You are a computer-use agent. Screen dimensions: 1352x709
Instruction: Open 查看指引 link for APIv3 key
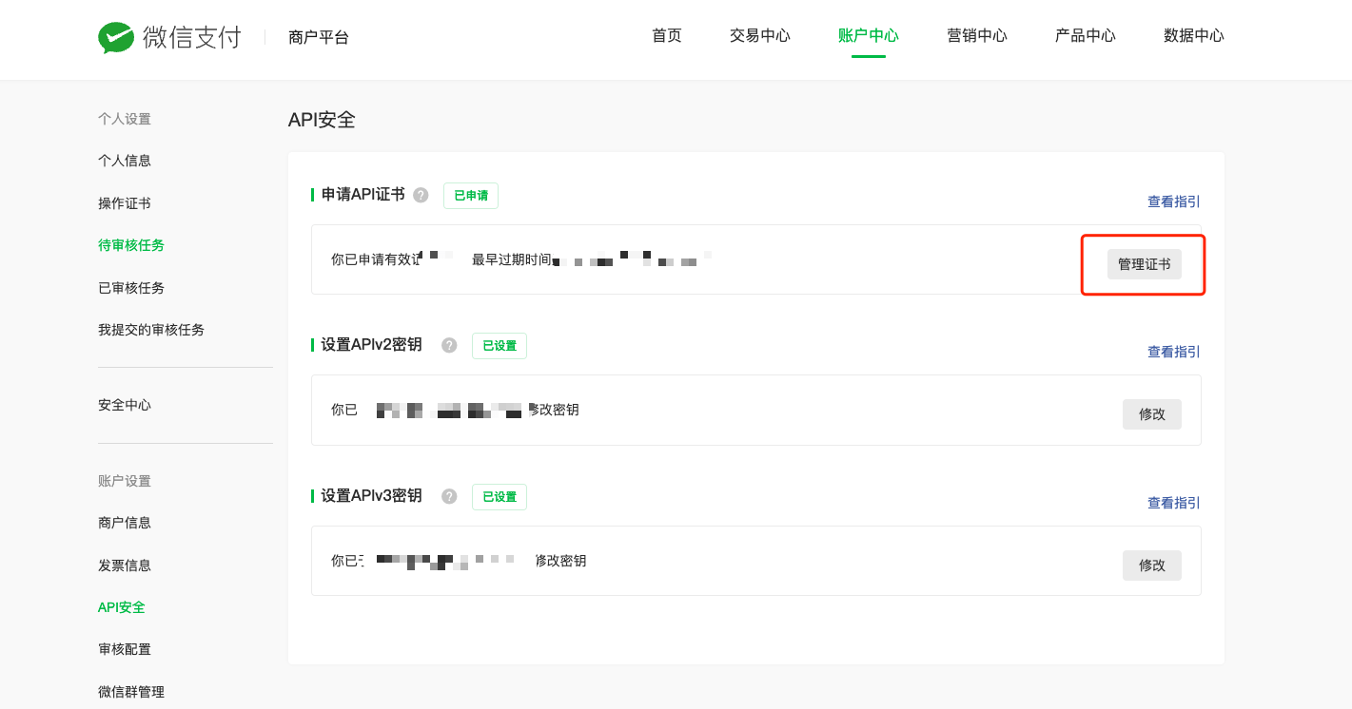click(1173, 503)
